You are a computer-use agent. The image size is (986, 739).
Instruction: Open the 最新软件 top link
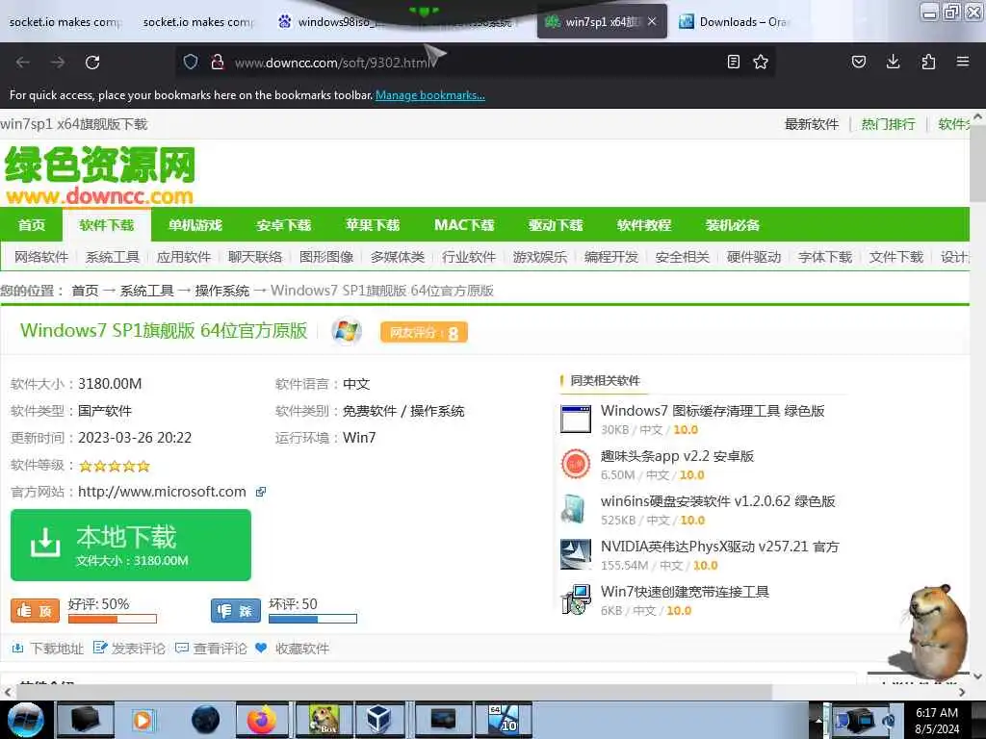(x=812, y=124)
